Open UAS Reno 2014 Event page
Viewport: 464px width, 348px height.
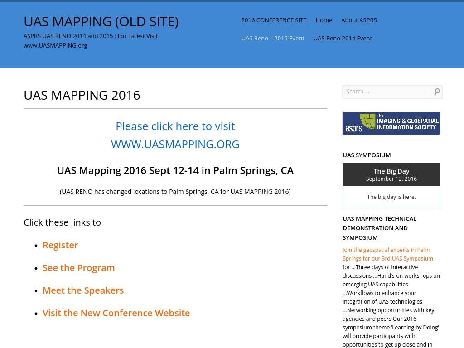(343, 38)
